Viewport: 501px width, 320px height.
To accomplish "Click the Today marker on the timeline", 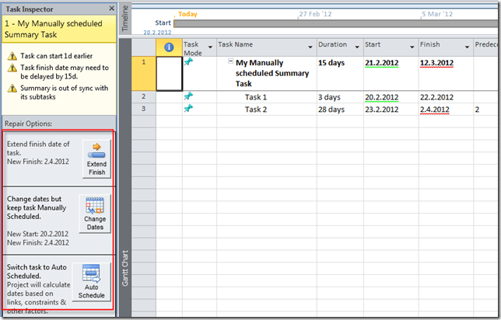I will click(187, 14).
